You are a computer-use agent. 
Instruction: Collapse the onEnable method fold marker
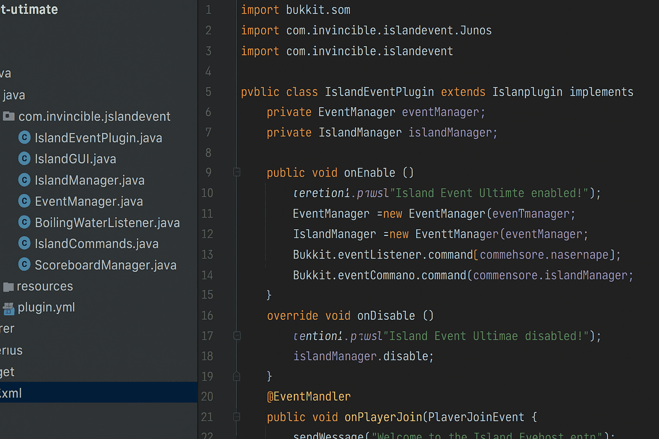[x=236, y=172]
